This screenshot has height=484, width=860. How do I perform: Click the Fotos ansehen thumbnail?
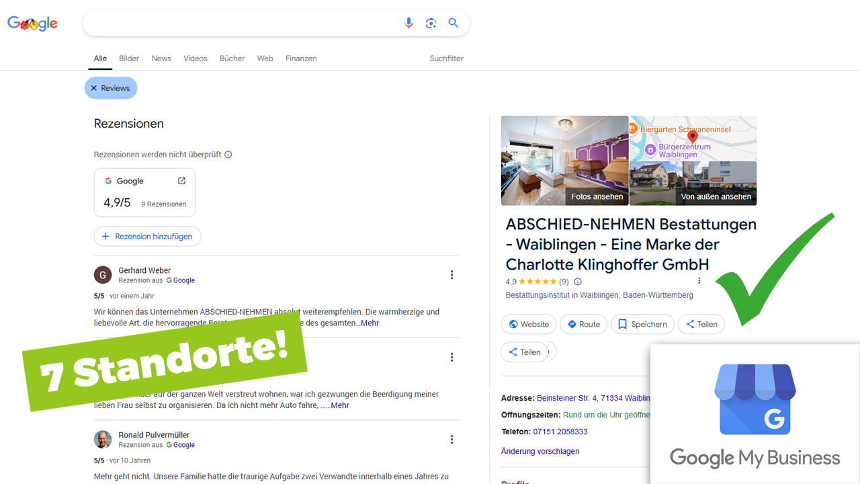coord(564,161)
